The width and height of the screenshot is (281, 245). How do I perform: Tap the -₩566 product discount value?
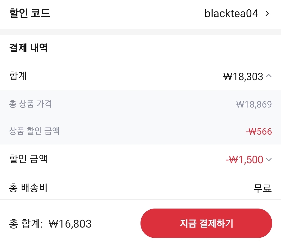(259, 131)
